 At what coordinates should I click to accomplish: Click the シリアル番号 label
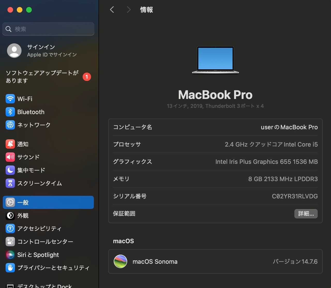(130, 196)
